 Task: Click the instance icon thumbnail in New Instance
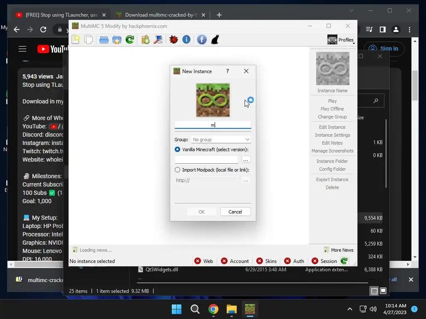coord(213,100)
